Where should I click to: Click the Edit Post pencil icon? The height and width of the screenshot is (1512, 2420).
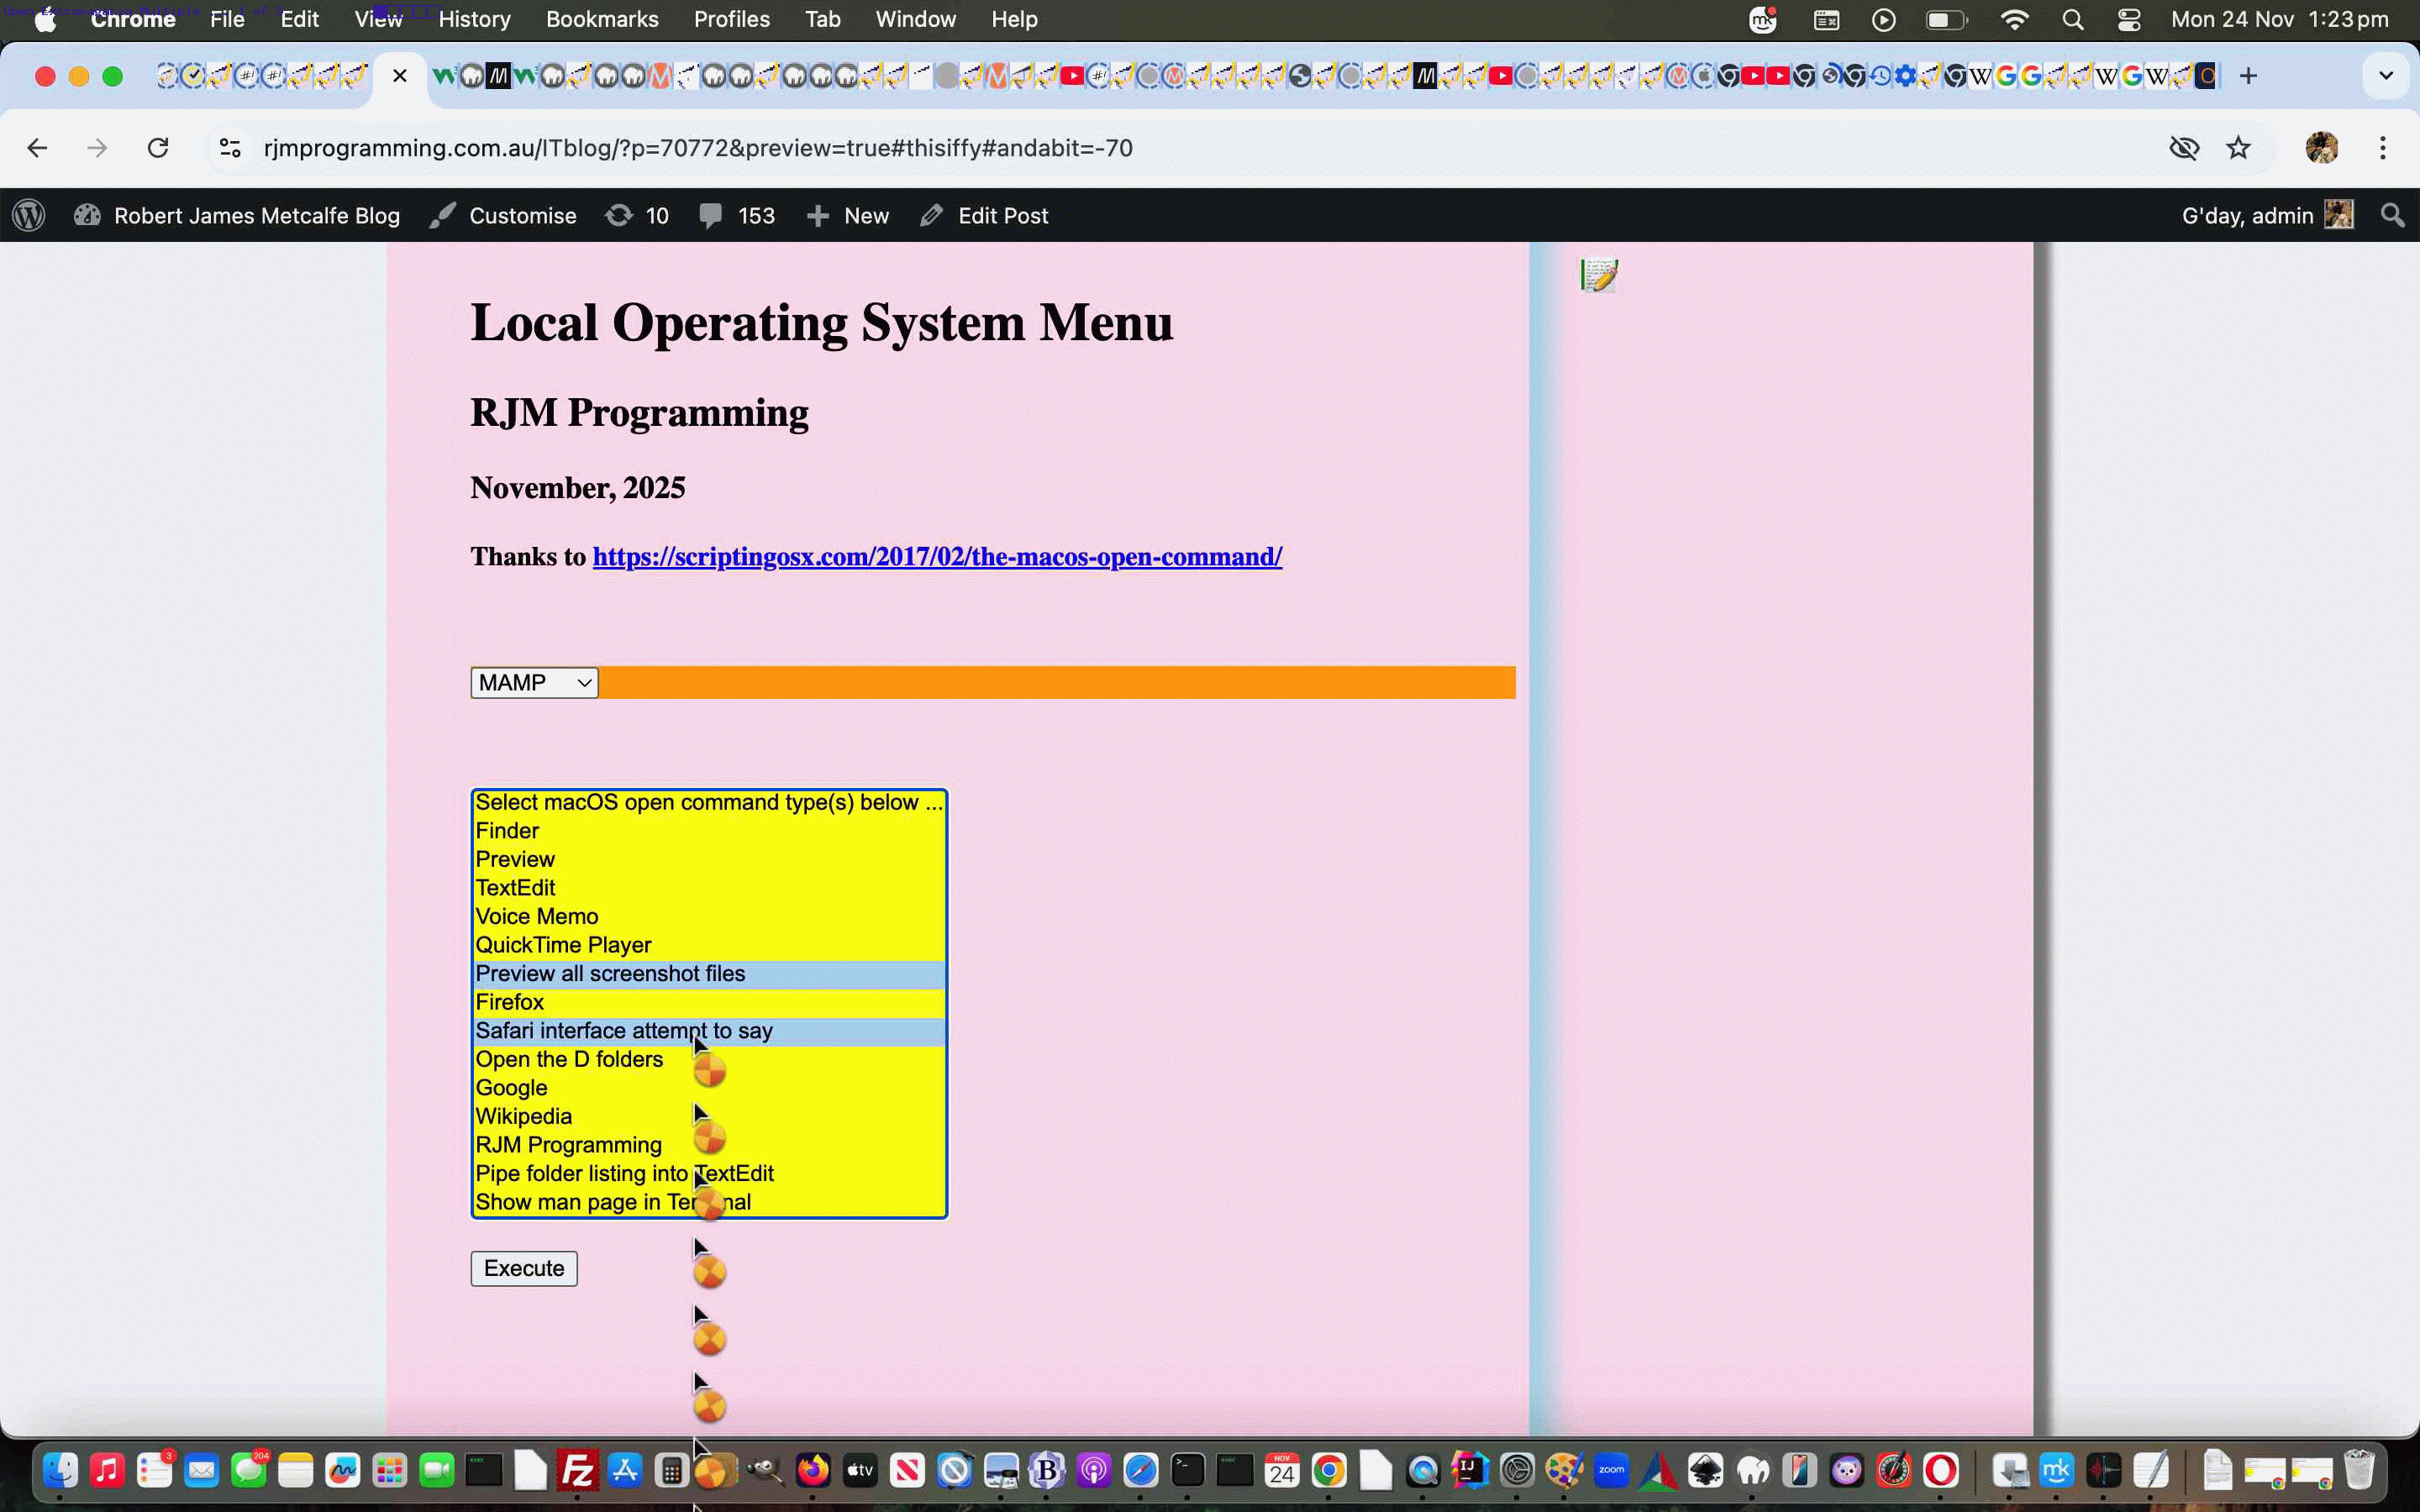tap(932, 215)
